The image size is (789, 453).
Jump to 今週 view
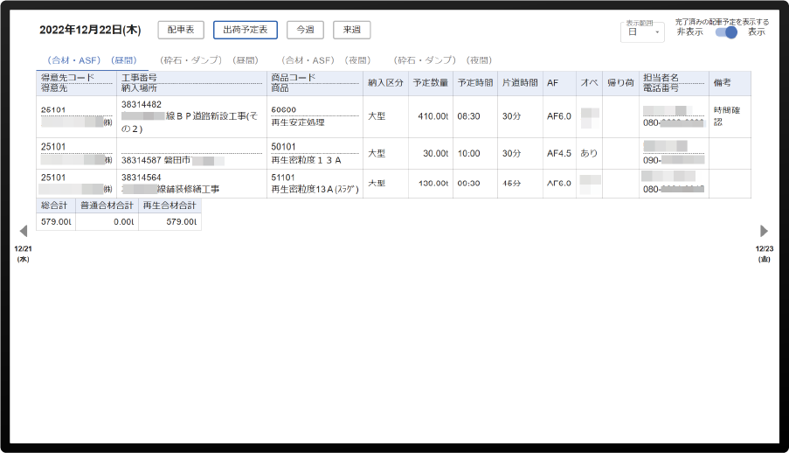[x=305, y=30]
